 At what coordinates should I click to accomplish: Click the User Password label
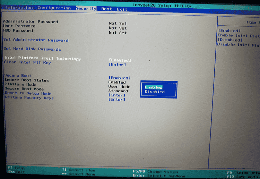19,26
